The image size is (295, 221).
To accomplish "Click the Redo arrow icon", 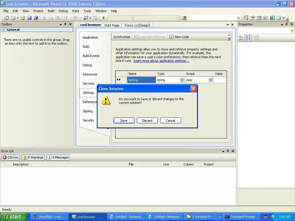I will point(75,18).
